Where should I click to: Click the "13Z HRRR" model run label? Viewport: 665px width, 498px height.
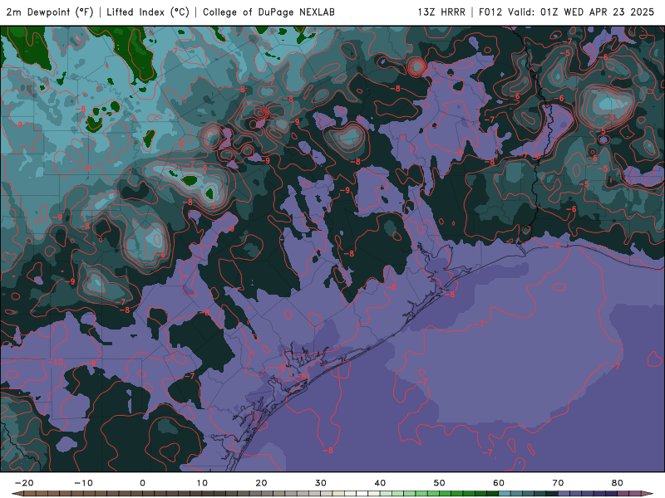(x=441, y=12)
